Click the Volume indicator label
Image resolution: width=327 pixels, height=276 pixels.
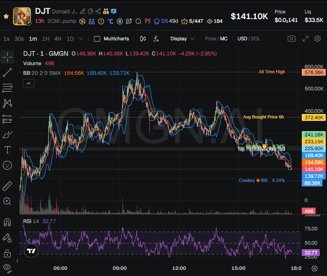[x=32, y=63]
